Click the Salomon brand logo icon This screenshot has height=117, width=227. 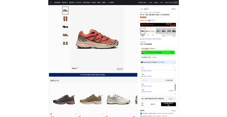pos(142,9)
